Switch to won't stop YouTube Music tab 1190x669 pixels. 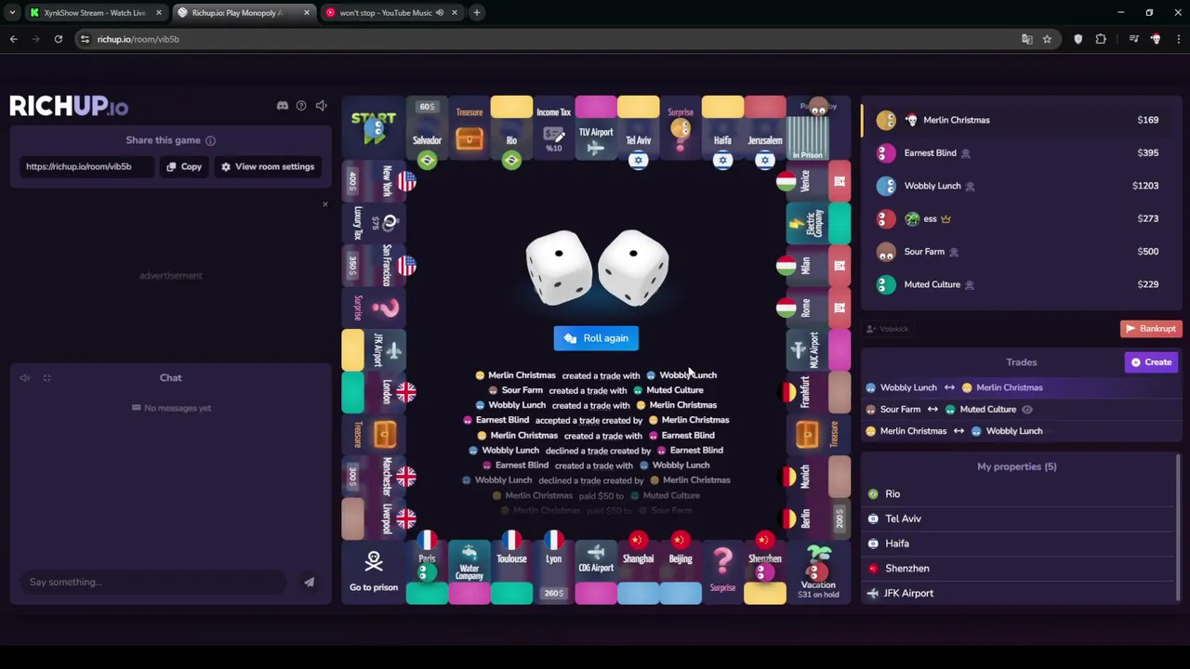coord(386,13)
